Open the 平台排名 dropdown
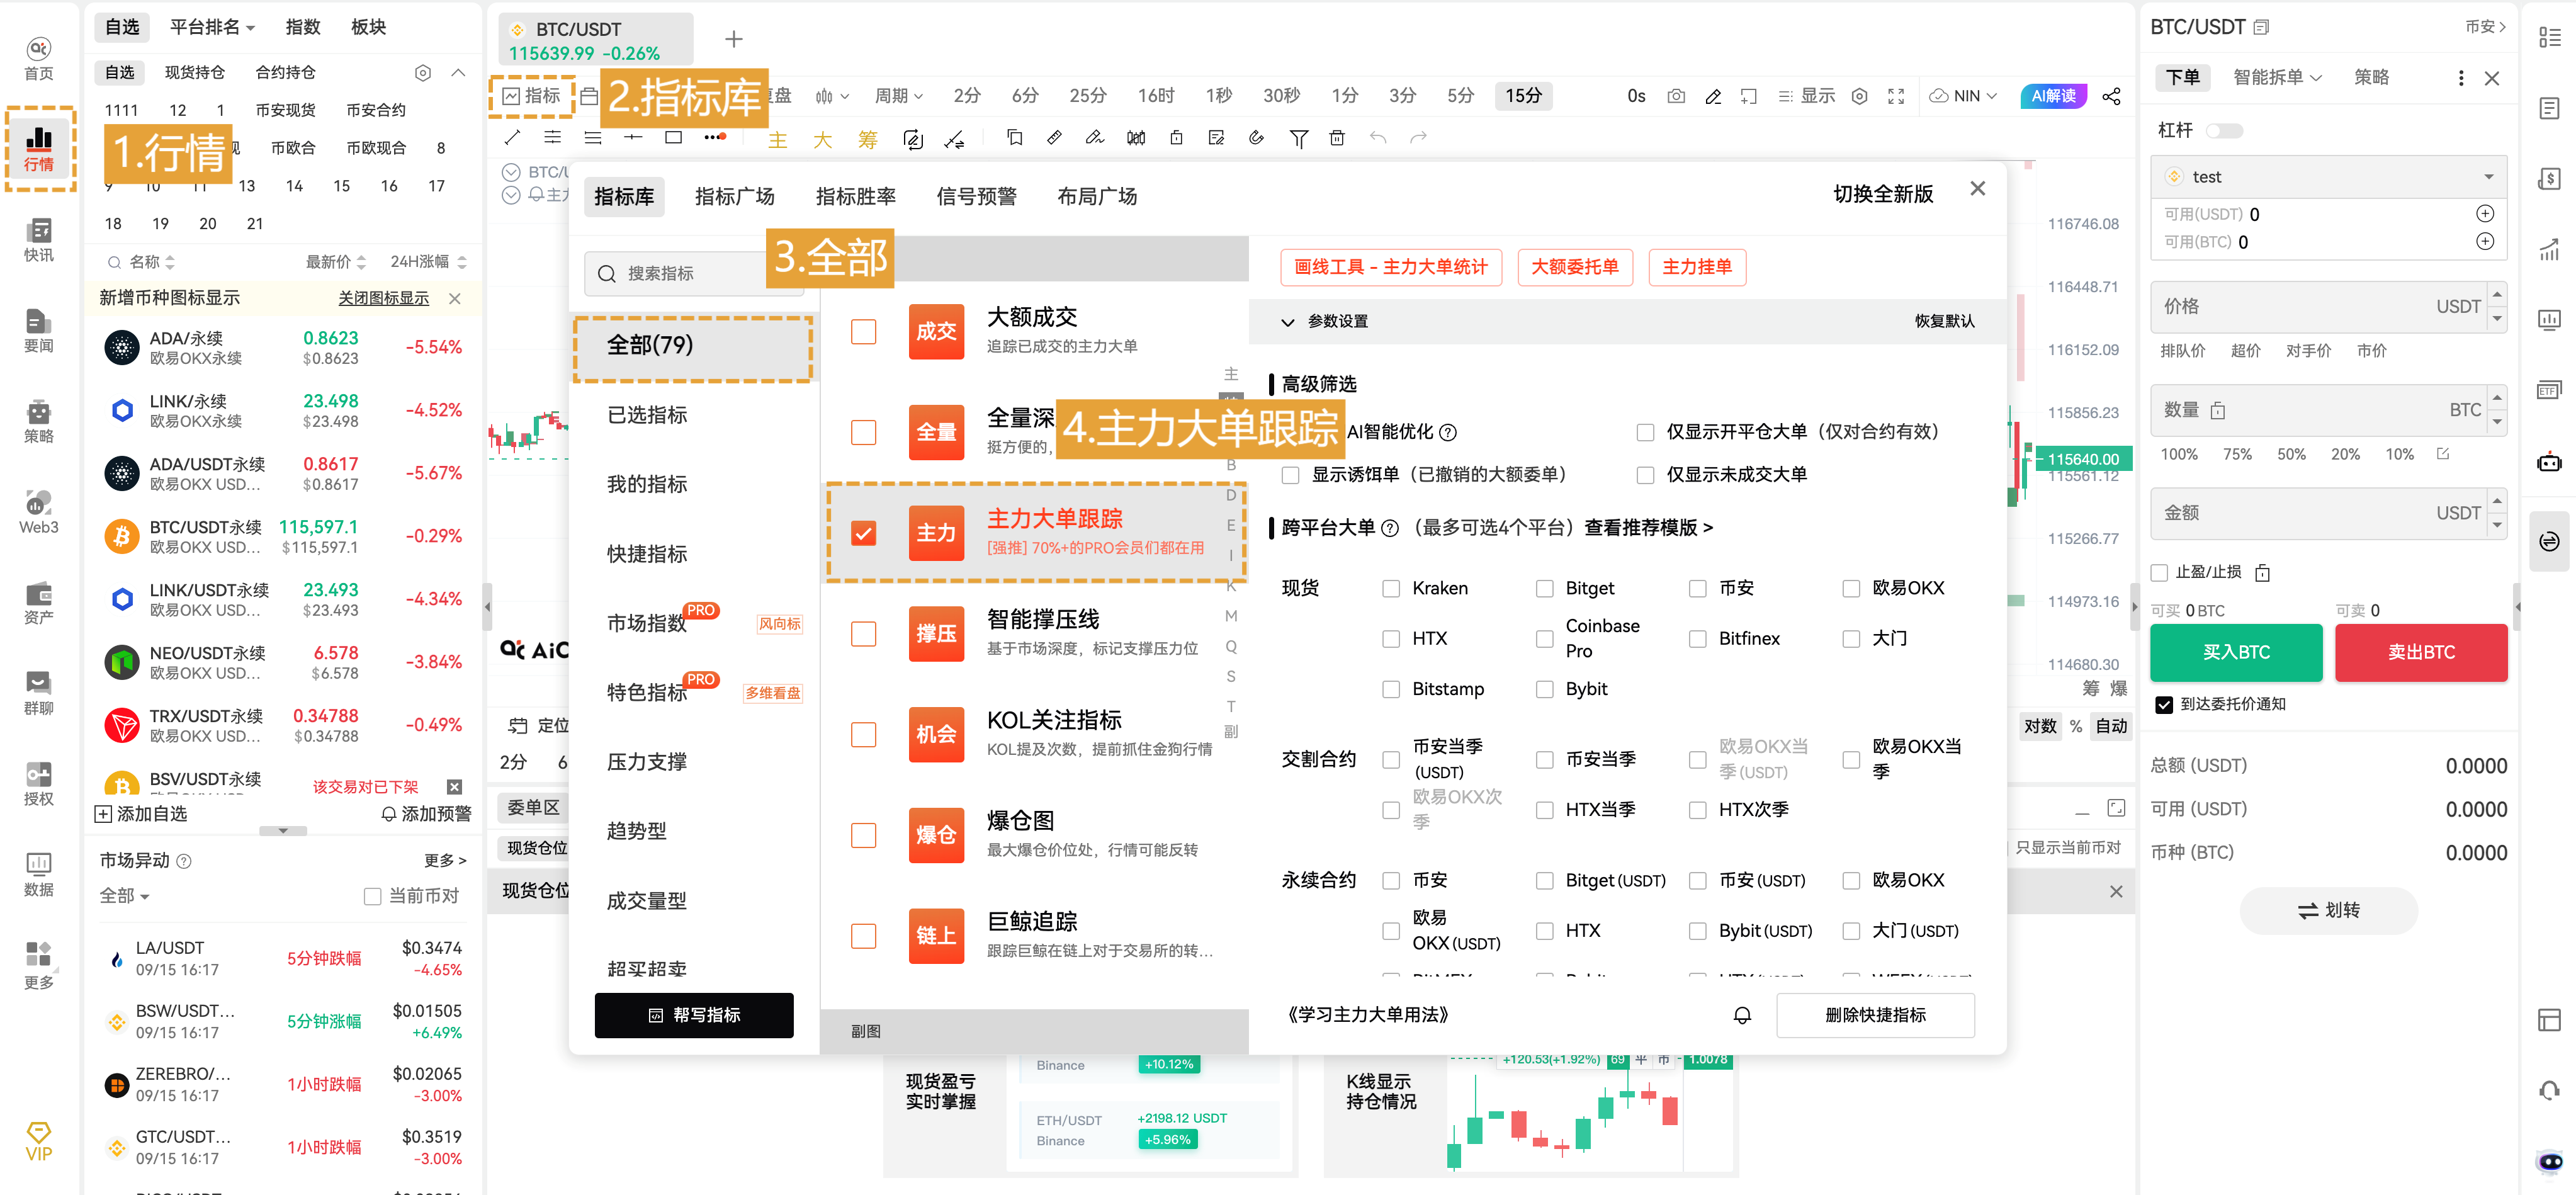Screen dimensions: 2576x1195 coord(213,27)
